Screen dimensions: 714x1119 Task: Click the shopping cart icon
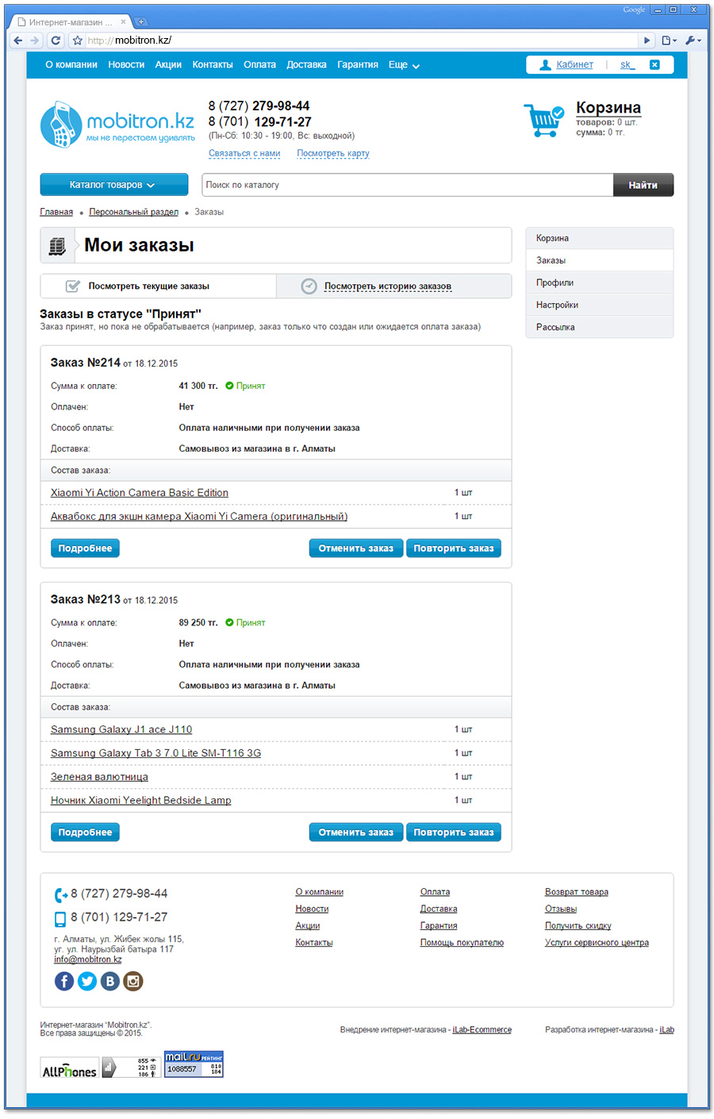tap(543, 120)
